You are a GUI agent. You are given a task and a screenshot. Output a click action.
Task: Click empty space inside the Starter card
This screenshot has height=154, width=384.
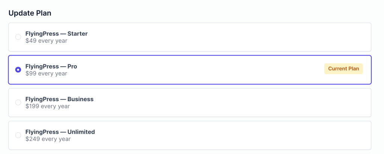point(225,37)
